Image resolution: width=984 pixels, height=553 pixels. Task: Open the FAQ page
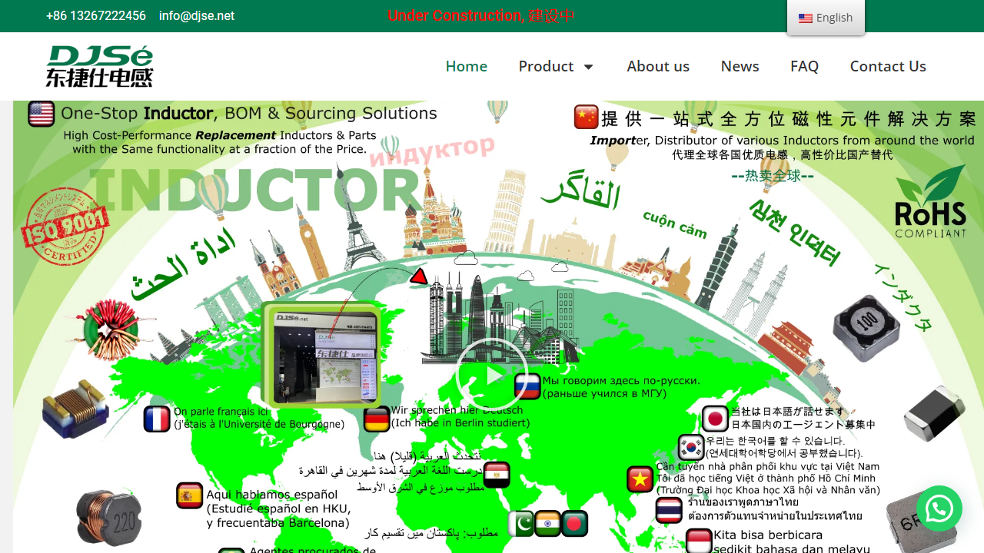[x=804, y=66]
